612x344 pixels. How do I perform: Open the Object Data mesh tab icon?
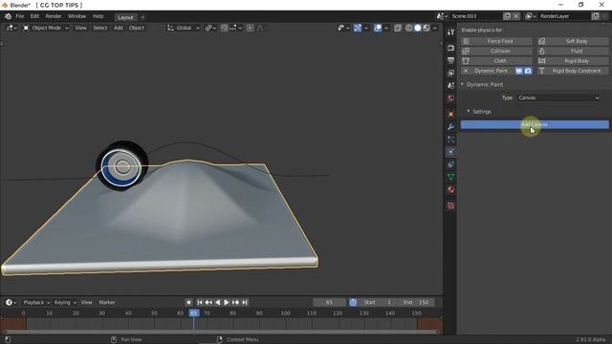(450, 177)
